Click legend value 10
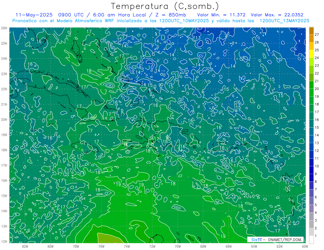Image resolution: width=324 pixels, height=250 pixels. coord(317,166)
